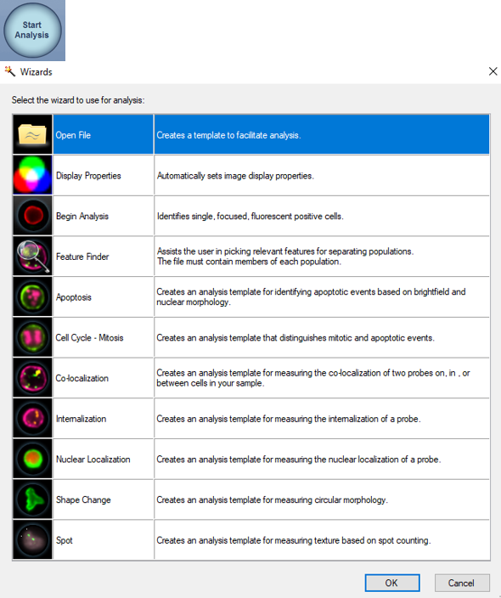Select the Co-localization wizard icon
Image resolution: width=501 pixels, height=598 pixels.
[x=32, y=377]
